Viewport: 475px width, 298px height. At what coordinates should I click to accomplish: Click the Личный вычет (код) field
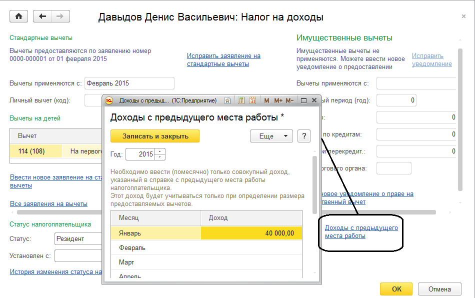pos(93,100)
